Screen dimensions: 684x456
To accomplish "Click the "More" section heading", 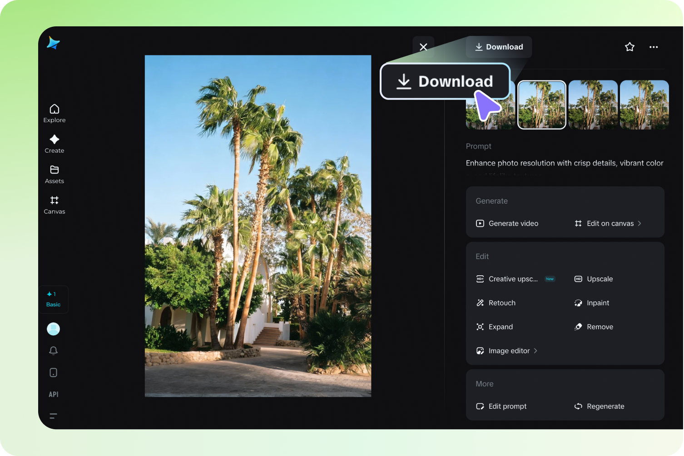I will pos(485,384).
